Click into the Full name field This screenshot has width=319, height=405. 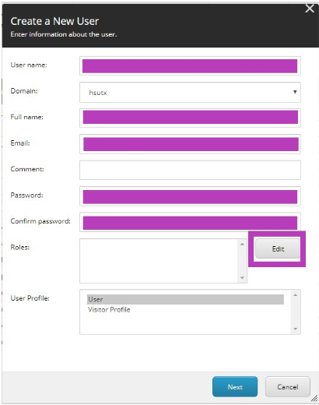point(190,118)
